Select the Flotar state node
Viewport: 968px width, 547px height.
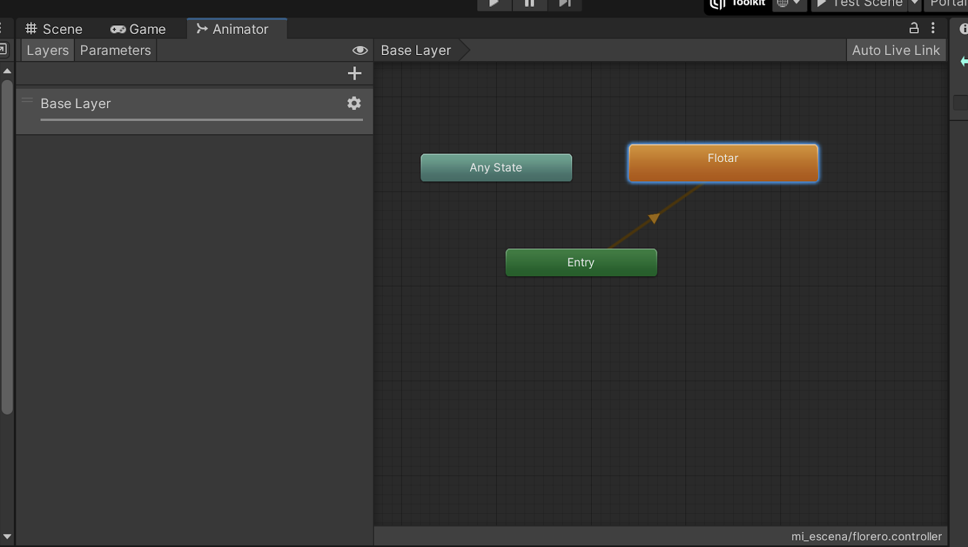[724, 163]
